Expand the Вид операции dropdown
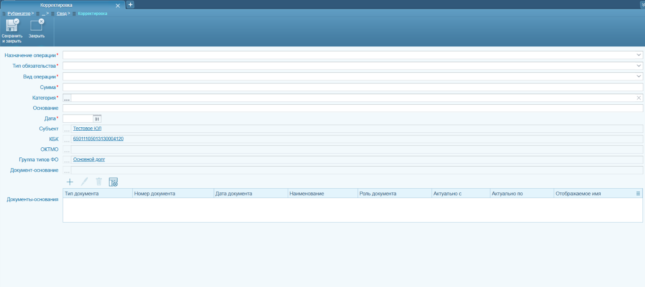645x287 pixels. 639,76
